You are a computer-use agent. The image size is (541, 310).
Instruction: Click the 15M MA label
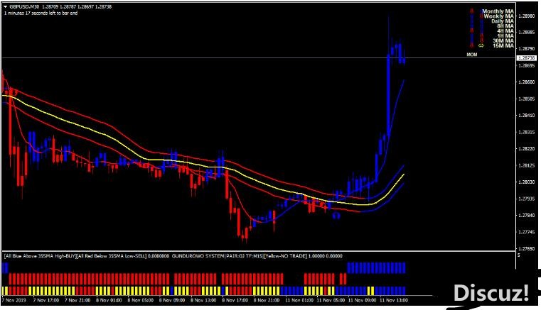point(503,45)
